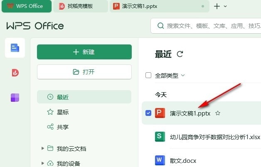
Task: Switch to the 找稻壳模板 tab
Action: click(x=80, y=6)
